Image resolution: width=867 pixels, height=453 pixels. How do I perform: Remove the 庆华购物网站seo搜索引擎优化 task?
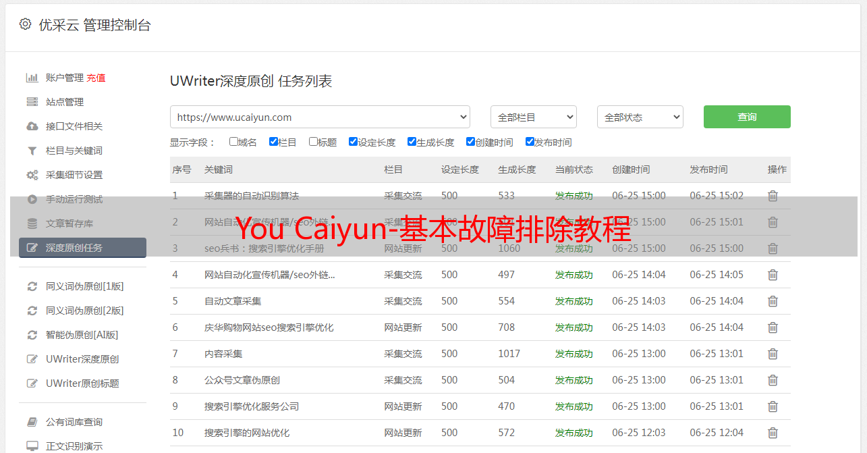coord(773,327)
